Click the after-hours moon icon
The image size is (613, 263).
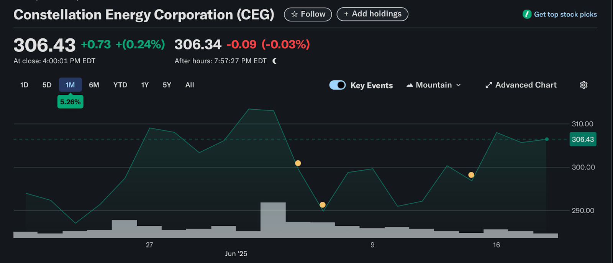[x=274, y=61]
